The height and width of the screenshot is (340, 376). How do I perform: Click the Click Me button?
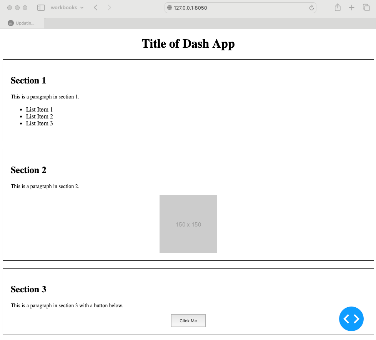click(x=188, y=320)
